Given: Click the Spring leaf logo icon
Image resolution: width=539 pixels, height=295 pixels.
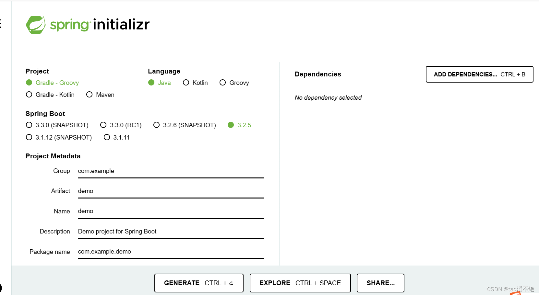Looking at the screenshot, I should pyautogui.click(x=36, y=25).
